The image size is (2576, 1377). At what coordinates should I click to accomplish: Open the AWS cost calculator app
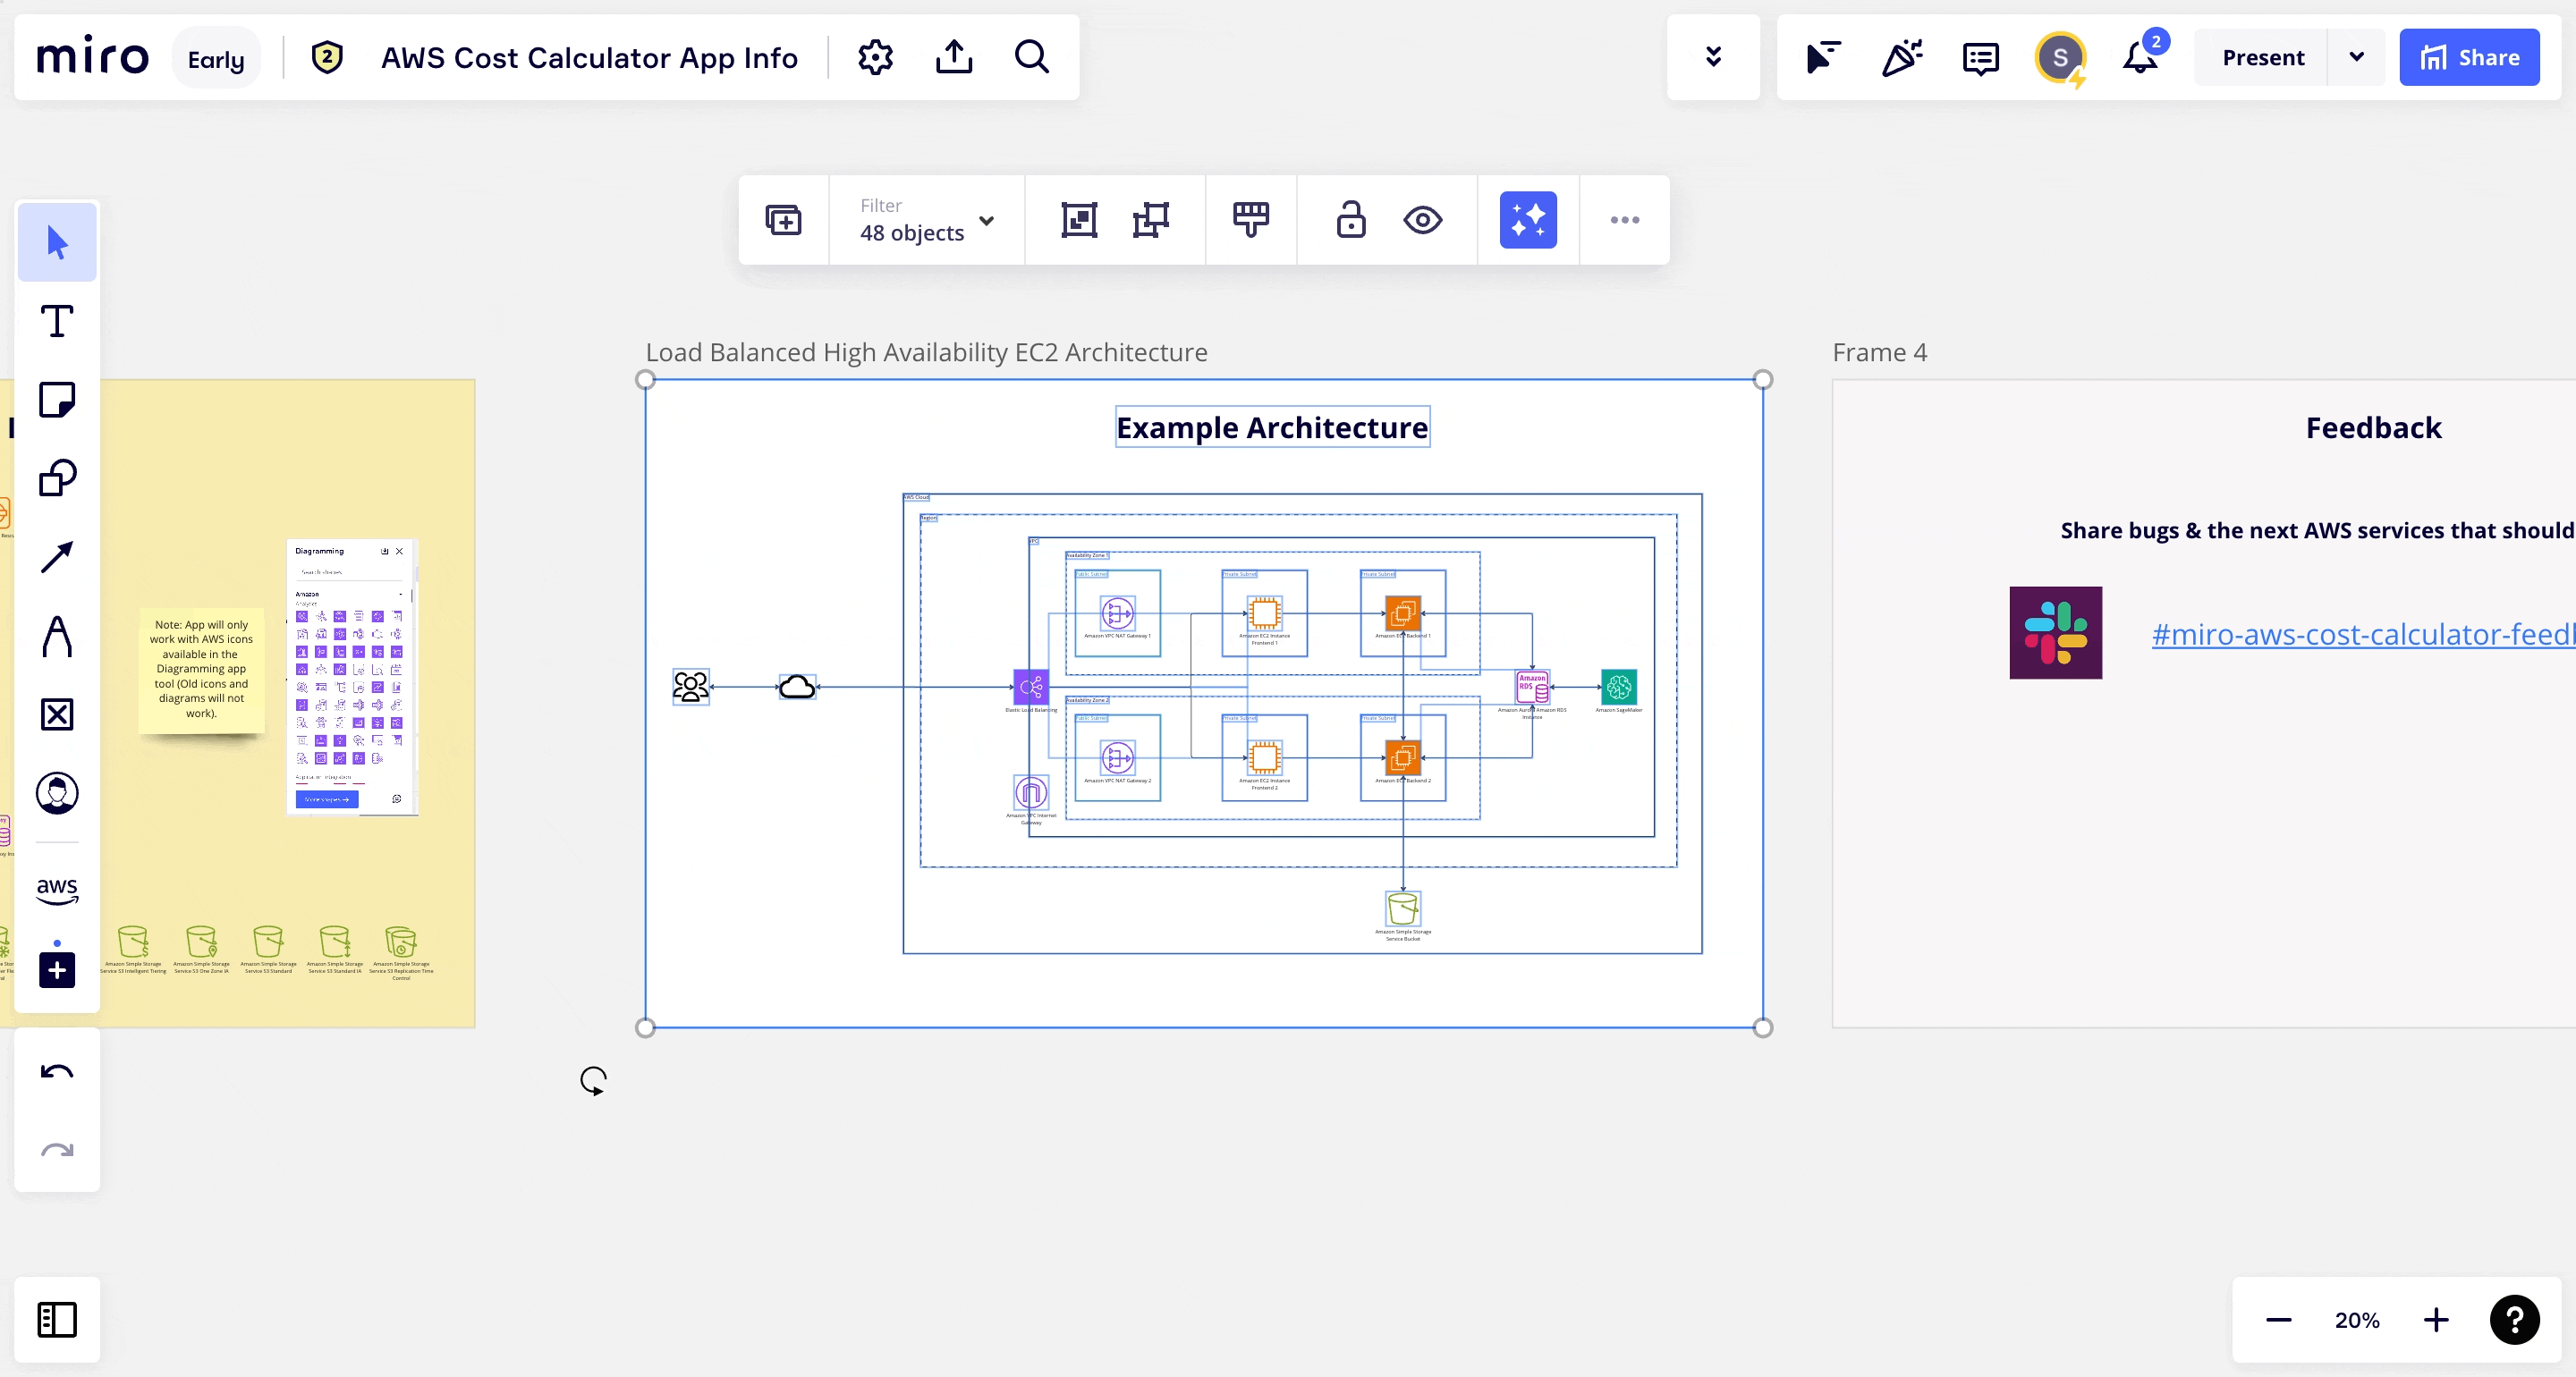(57, 888)
